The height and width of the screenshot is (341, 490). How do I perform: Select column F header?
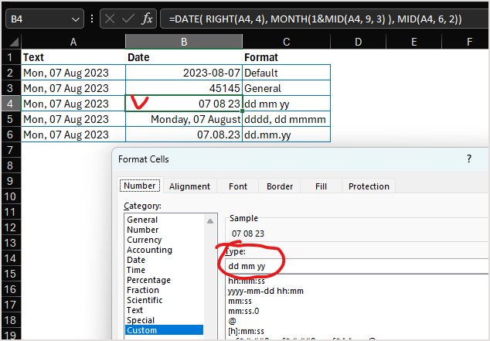tap(466, 42)
